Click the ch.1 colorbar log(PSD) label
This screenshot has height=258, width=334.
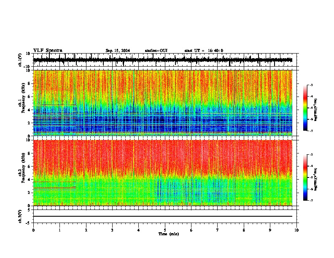(x=315, y=110)
